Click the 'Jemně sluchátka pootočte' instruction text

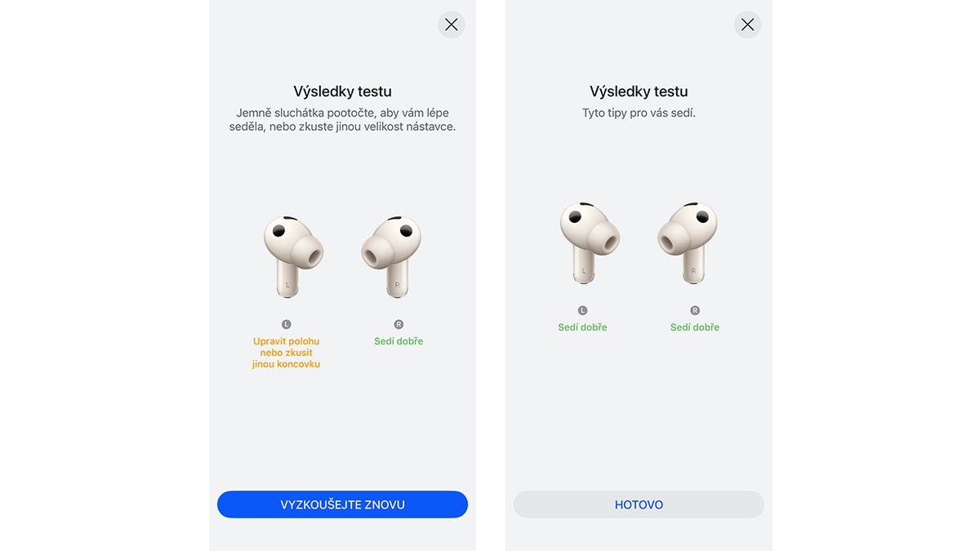pyautogui.click(x=342, y=120)
